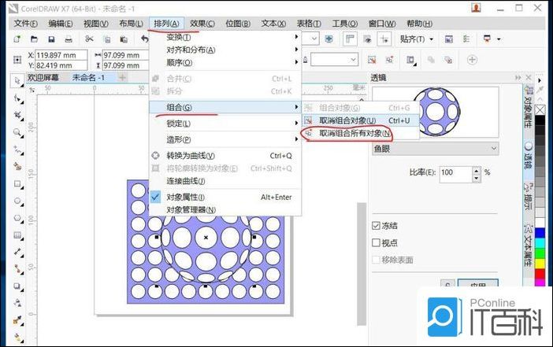This screenshot has height=347, width=553.
Task: Uncheck the 冻结 checkbox
Action: click(x=376, y=226)
